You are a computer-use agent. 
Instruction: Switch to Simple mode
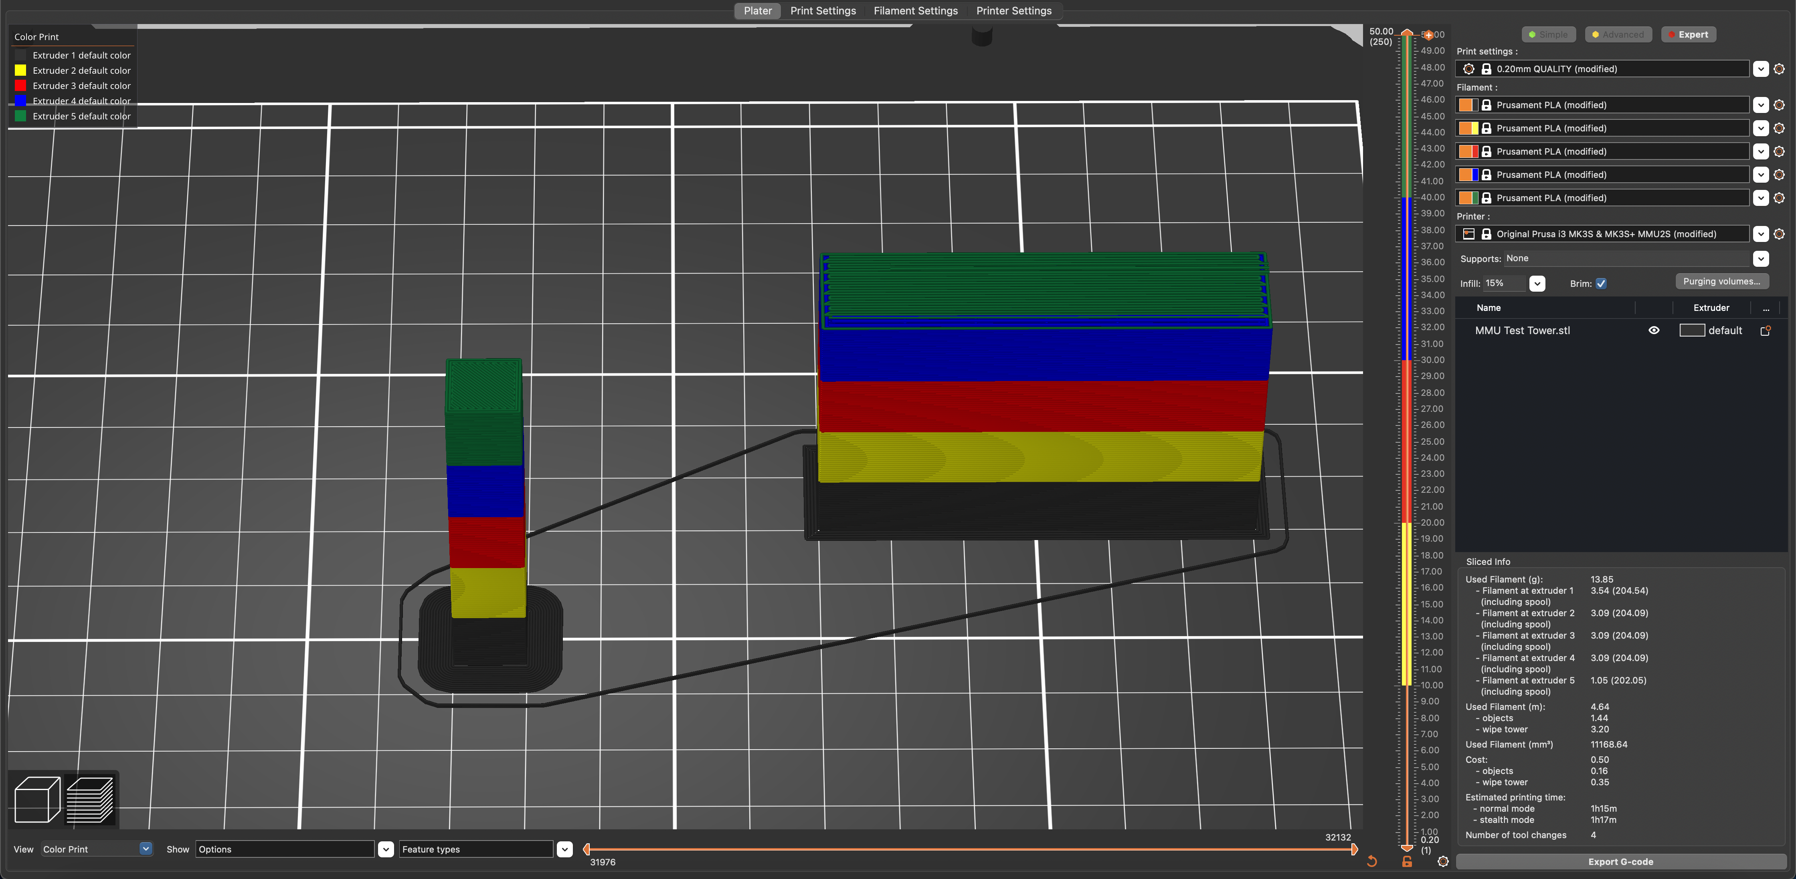[x=1548, y=35]
